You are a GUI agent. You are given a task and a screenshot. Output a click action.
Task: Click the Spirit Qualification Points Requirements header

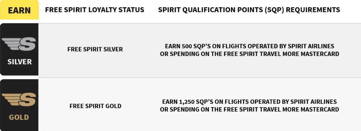[x=249, y=10]
